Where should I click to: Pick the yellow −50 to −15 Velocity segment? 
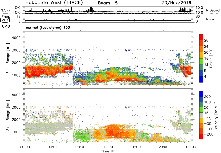point(201,121)
